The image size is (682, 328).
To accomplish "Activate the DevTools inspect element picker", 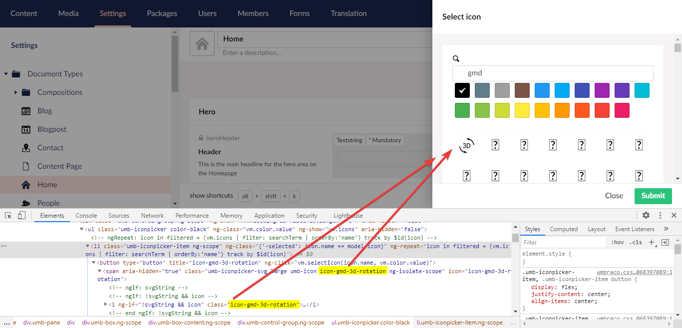I will click(8, 215).
